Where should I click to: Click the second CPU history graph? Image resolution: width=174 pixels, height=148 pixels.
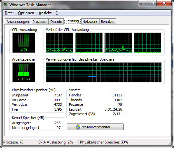(x=89, y=43)
